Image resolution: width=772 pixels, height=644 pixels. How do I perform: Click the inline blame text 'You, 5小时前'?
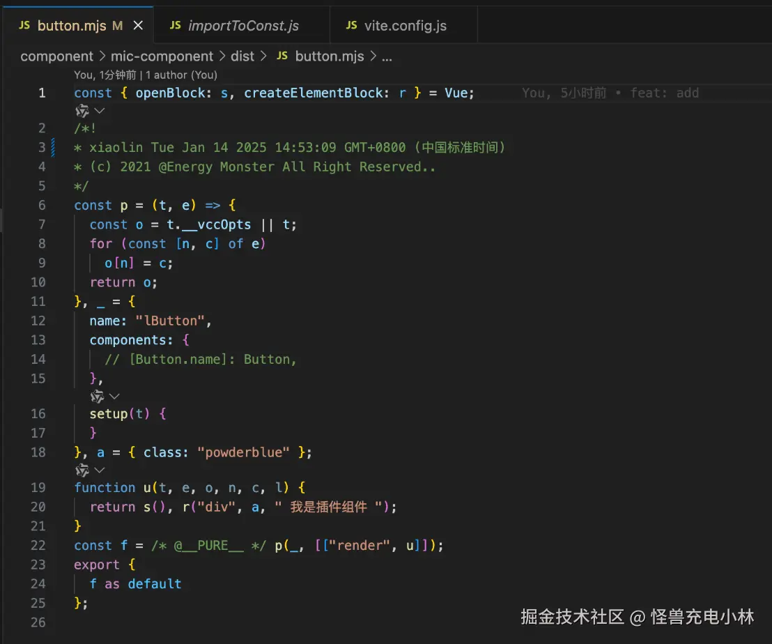[564, 93]
